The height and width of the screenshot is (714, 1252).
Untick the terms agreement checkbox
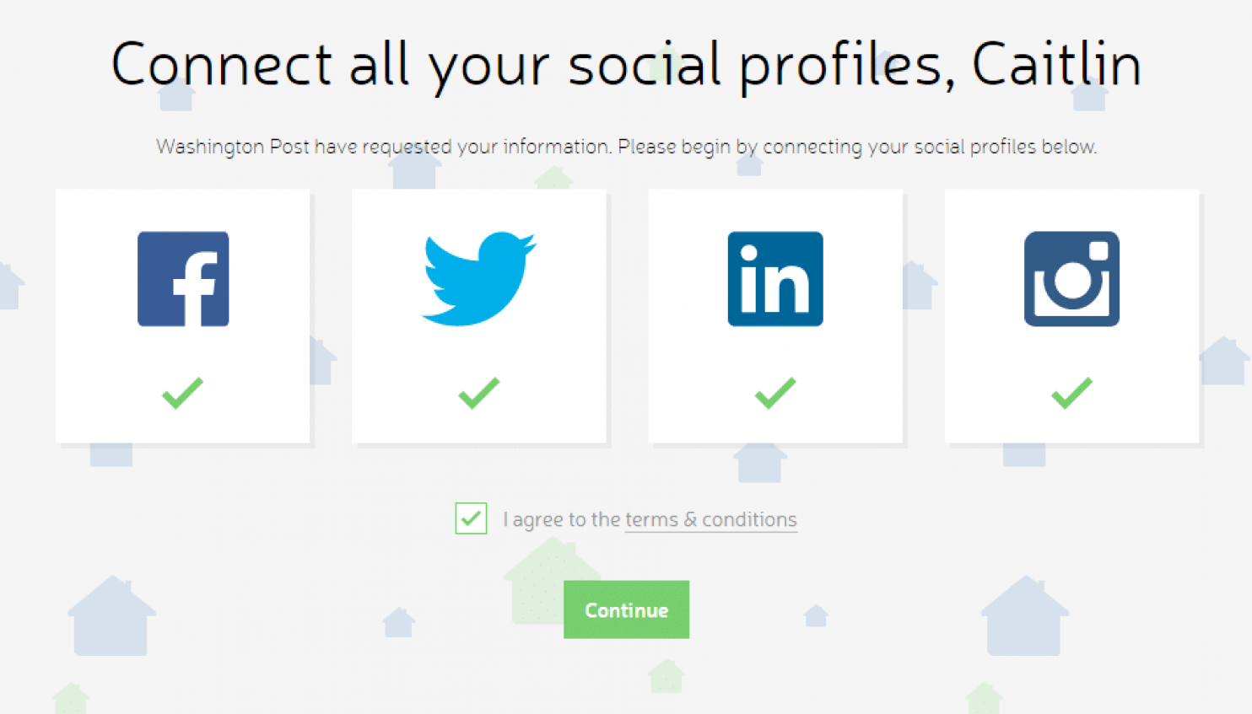471,518
